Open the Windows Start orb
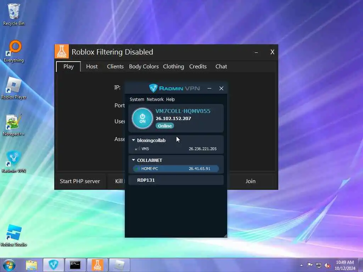 pos(9,265)
